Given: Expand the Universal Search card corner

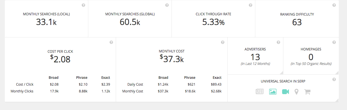Looking at the screenshot, I should tap(337, 100).
